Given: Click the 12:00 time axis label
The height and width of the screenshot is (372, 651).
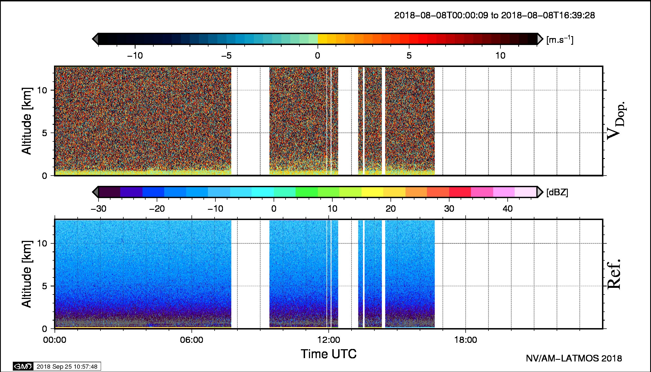Looking at the screenshot, I should (x=328, y=340).
